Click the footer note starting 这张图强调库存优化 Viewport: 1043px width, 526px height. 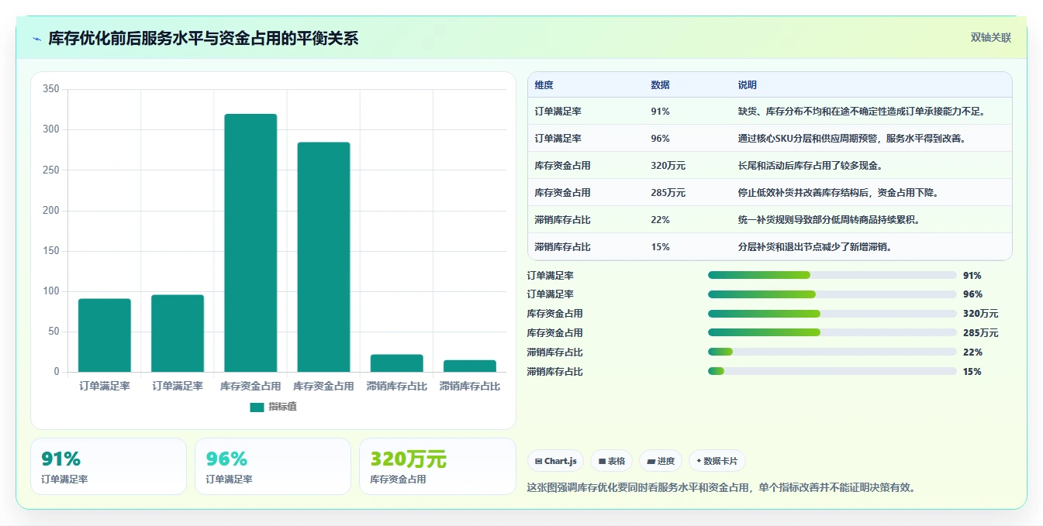coord(723,487)
